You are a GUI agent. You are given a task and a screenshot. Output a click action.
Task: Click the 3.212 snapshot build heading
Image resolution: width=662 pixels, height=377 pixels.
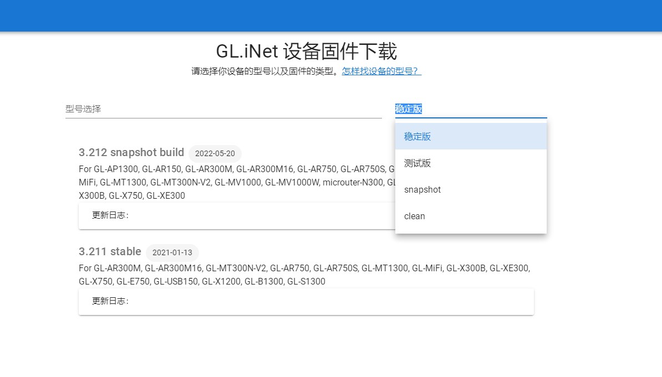[x=131, y=153]
